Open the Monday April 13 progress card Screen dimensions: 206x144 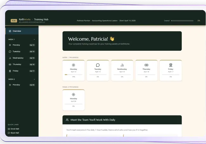pos(74,70)
